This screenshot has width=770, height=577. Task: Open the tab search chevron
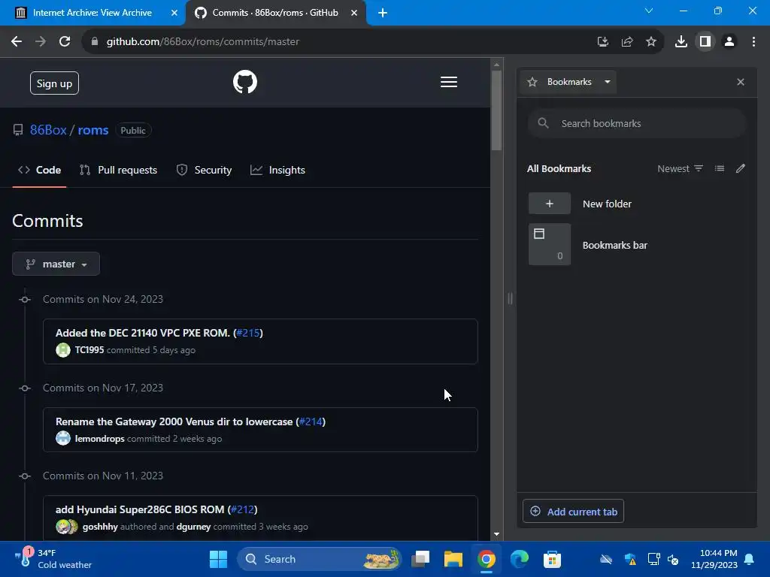649,11
